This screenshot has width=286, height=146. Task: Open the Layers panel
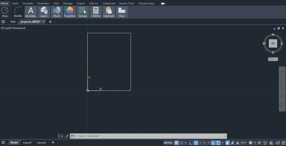pyautogui.click(x=44, y=12)
